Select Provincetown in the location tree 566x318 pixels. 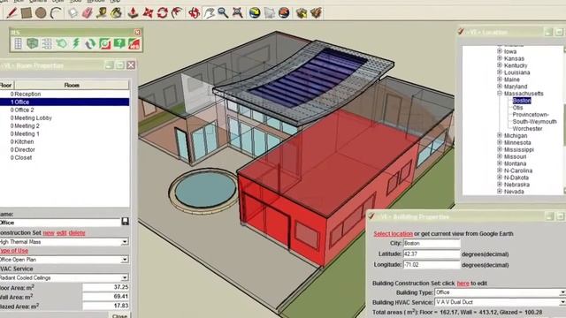tap(531, 114)
